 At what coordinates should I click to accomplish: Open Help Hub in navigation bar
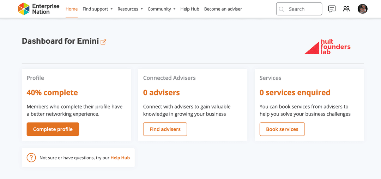pyautogui.click(x=190, y=9)
